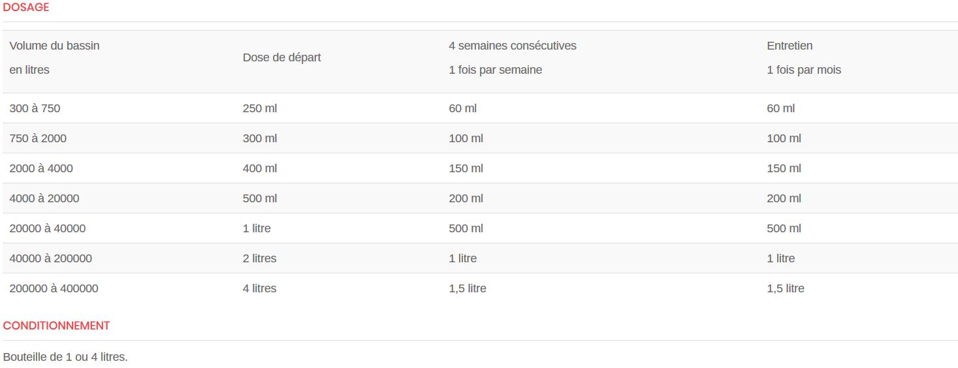Click the DOSAGE section heading

[x=26, y=8]
